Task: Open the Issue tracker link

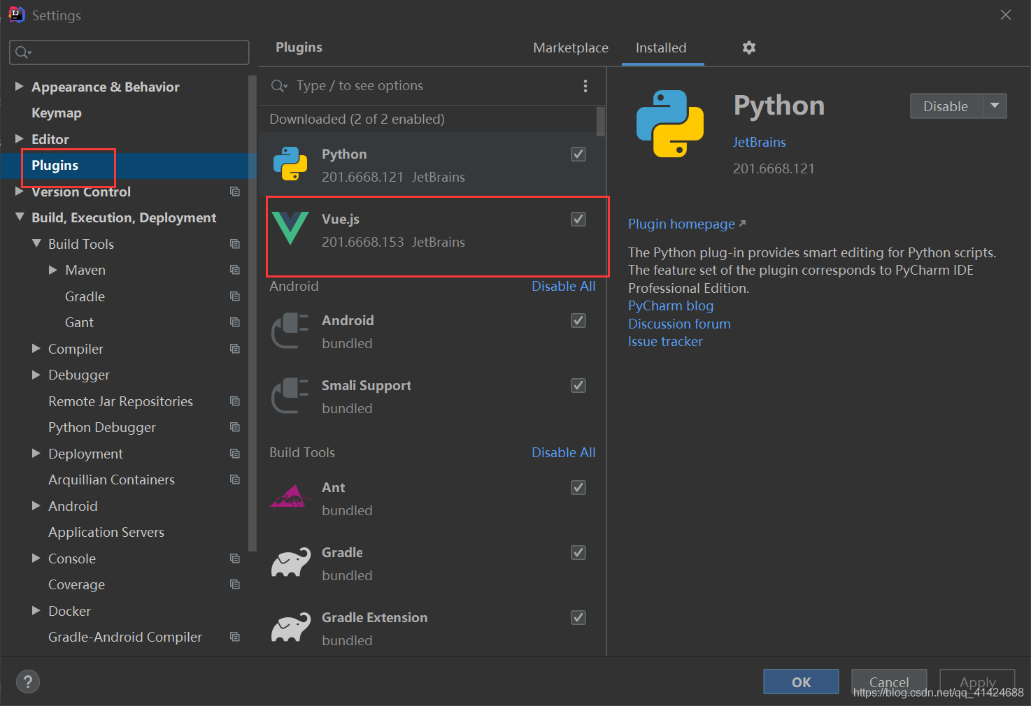Action: (665, 341)
